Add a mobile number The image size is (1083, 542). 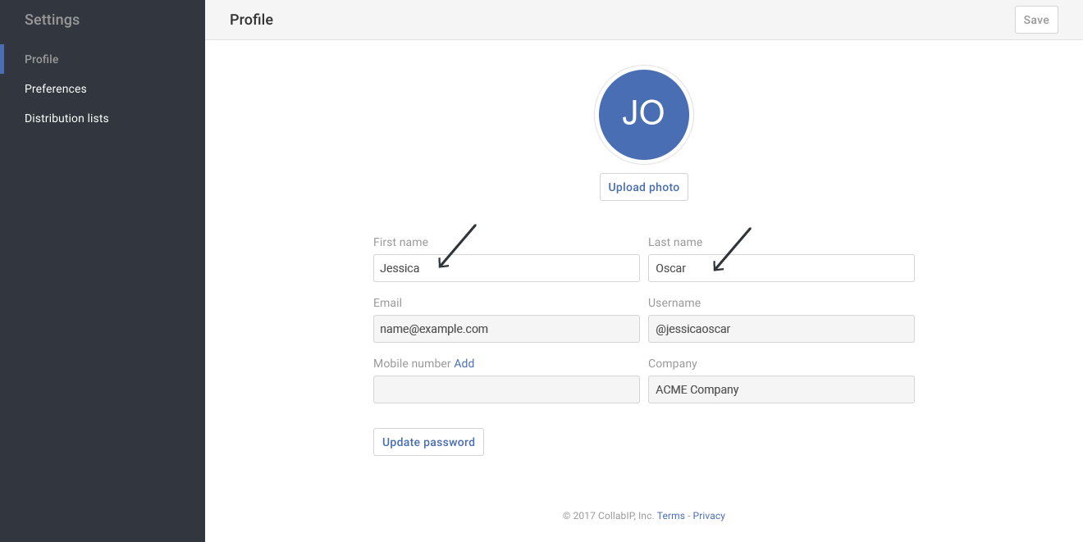click(x=464, y=363)
